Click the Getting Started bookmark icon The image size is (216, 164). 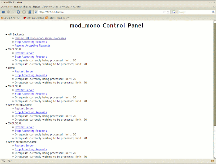point(25,18)
